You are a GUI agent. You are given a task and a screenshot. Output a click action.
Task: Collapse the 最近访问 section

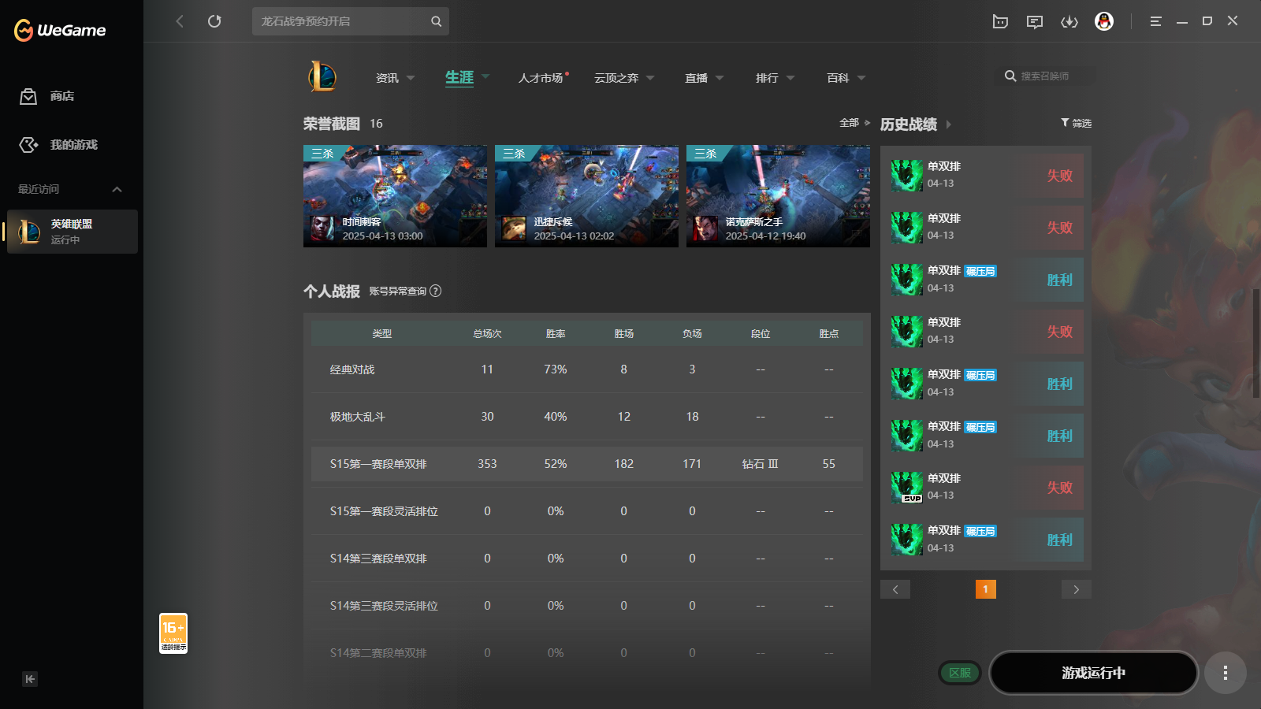click(117, 189)
